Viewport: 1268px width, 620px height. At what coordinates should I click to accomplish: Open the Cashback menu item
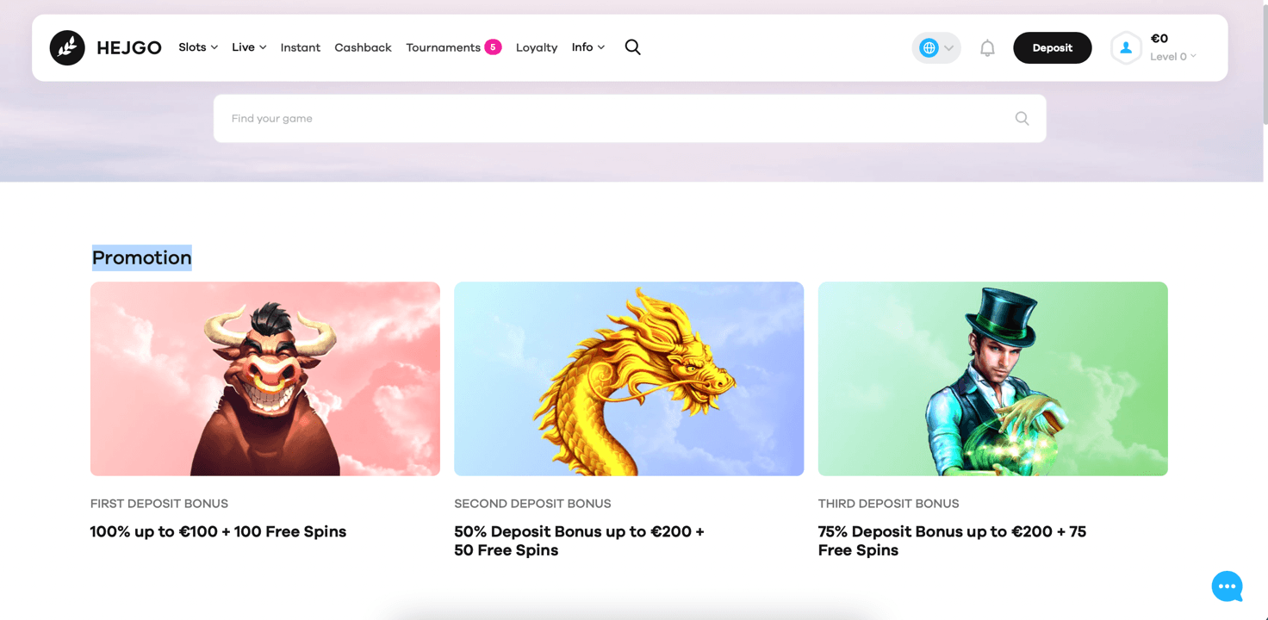tap(363, 47)
